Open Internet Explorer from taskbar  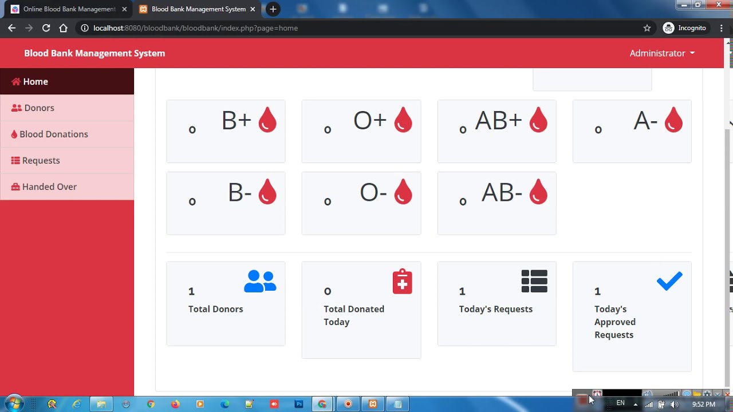(77, 404)
